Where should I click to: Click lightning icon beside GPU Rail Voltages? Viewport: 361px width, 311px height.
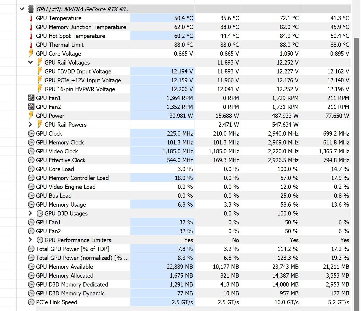pyautogui.click(x=40, y=62)
